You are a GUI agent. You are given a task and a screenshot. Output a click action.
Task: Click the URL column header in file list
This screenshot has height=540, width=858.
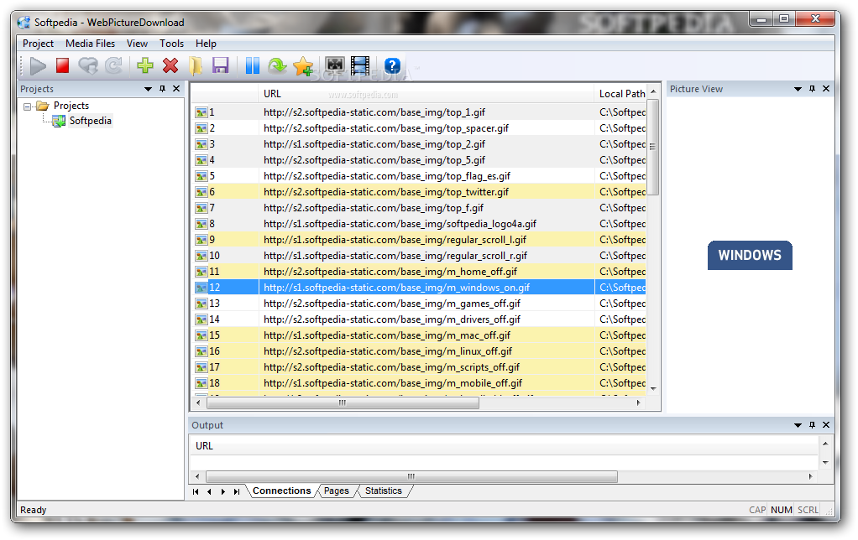426,93
